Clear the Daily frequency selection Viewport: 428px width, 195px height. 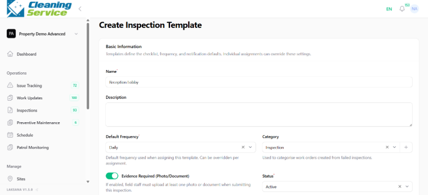(x=243, y=147)
